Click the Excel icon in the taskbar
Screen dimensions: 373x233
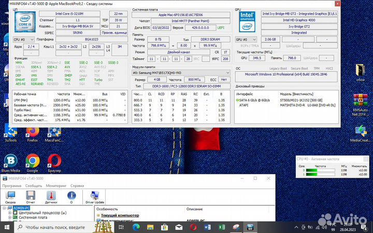[222, 227]
